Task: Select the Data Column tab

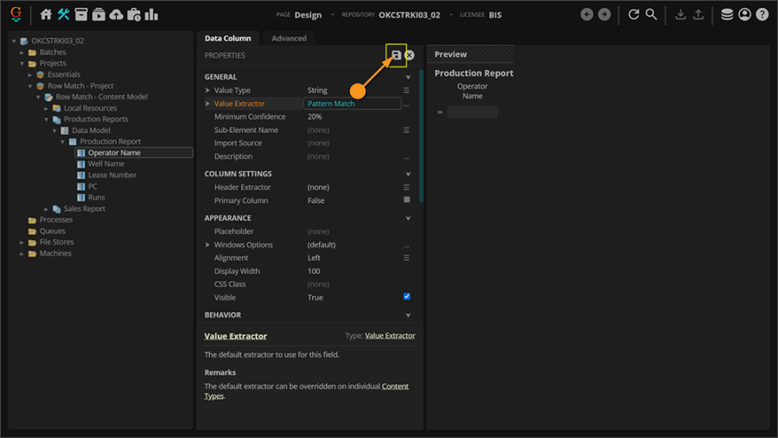Action: (x=227, y=38)
